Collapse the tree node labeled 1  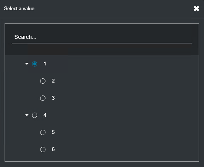tap(27, 64)
